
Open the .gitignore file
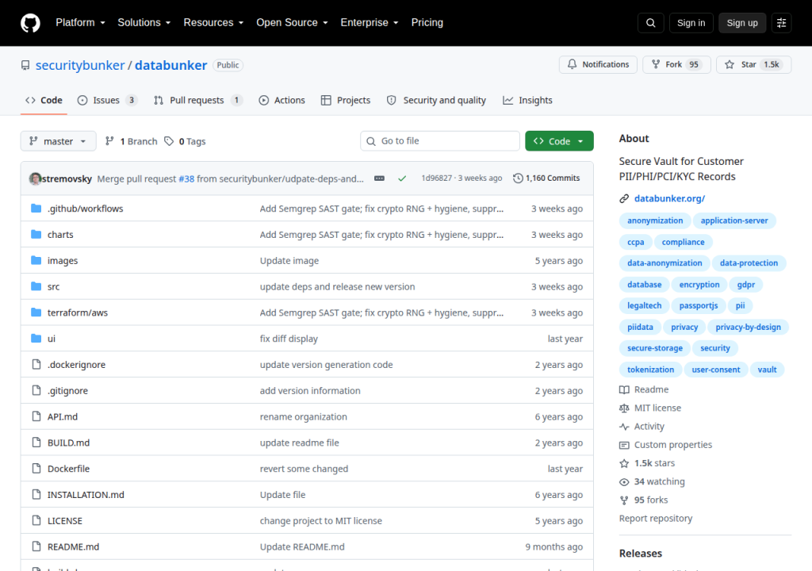68,391
